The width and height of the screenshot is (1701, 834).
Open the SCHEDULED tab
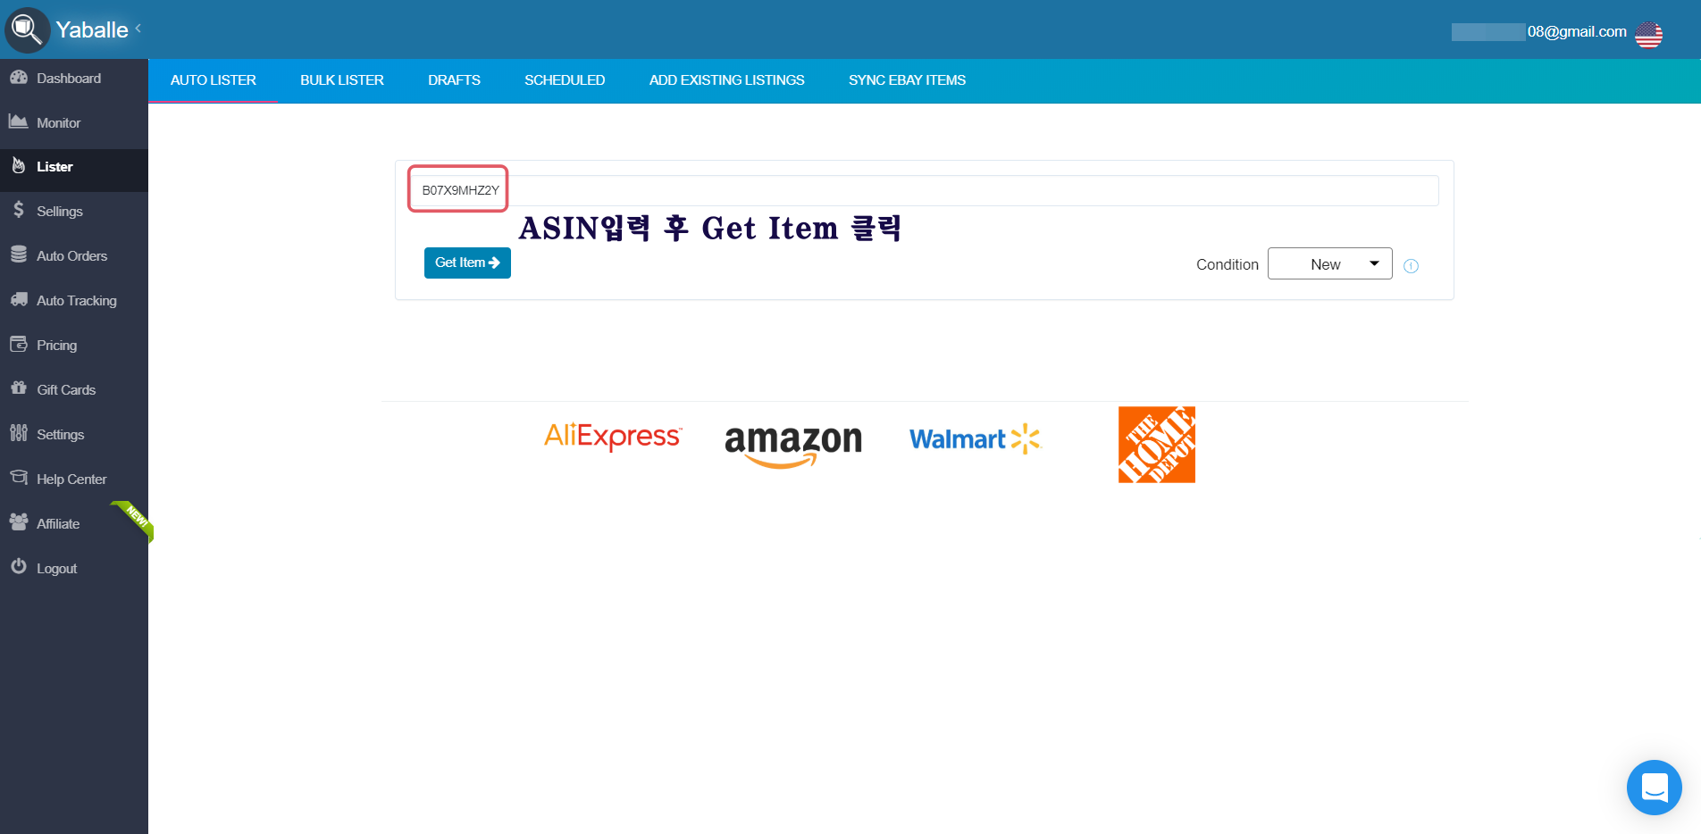[565, 80]
